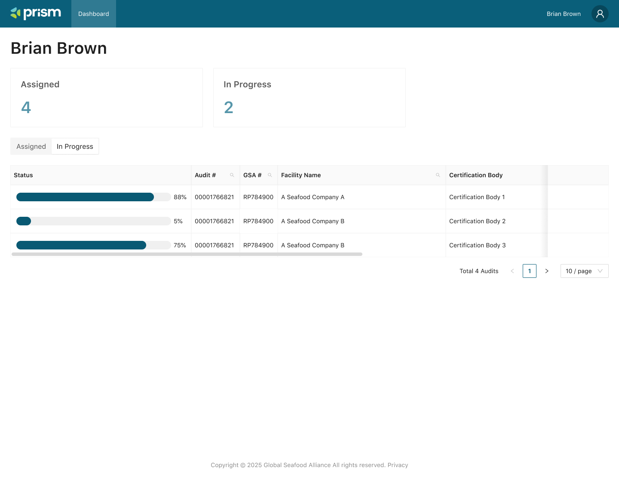The width and height of the screenshot is (619, 480).
Task: Click the search icon in the Audit # column
Action: [x=232, y=175]
